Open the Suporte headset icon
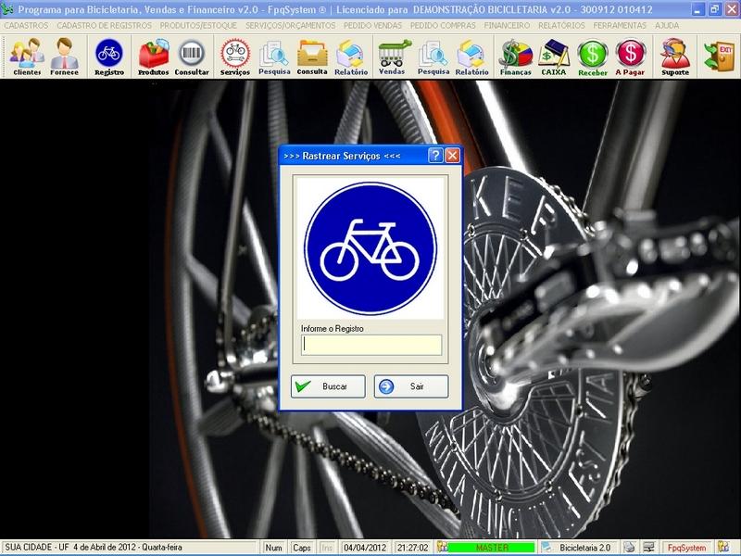The width and height of the screenshot is (741, 556). (675, 57)
